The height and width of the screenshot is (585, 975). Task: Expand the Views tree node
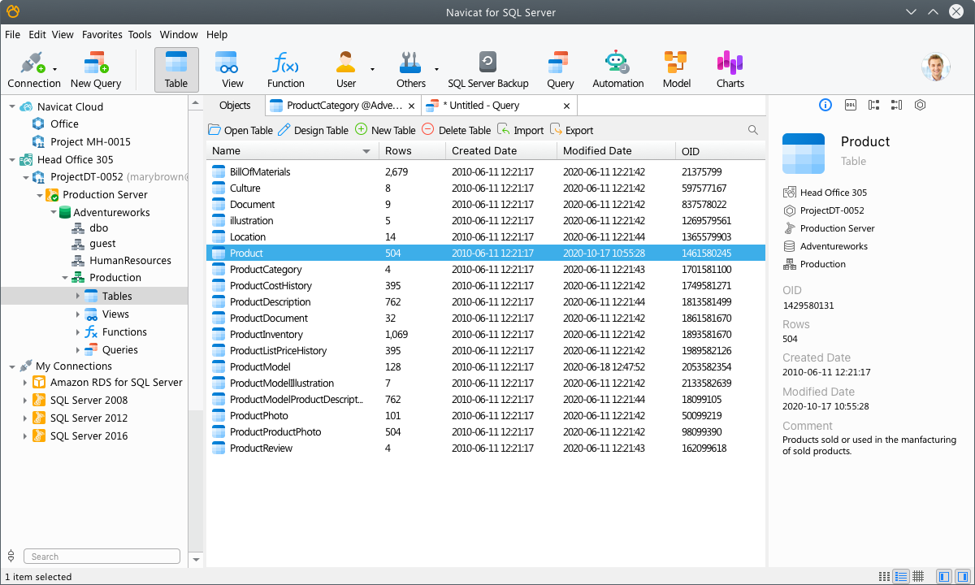pyautogui.click(x=78, y=314)
